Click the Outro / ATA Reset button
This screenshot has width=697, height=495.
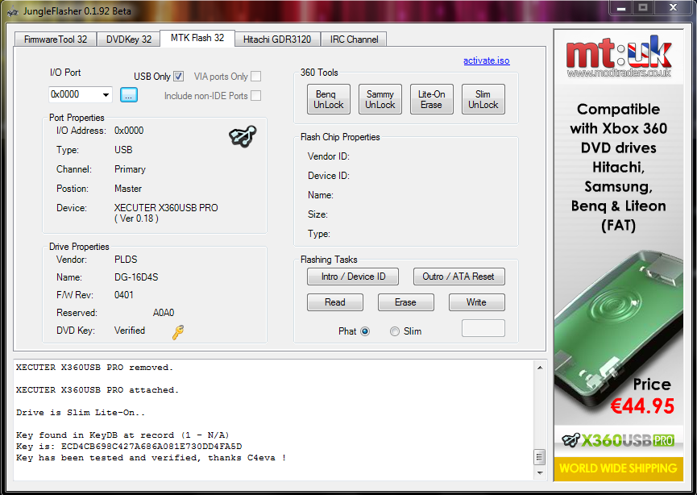coord(459,277)
